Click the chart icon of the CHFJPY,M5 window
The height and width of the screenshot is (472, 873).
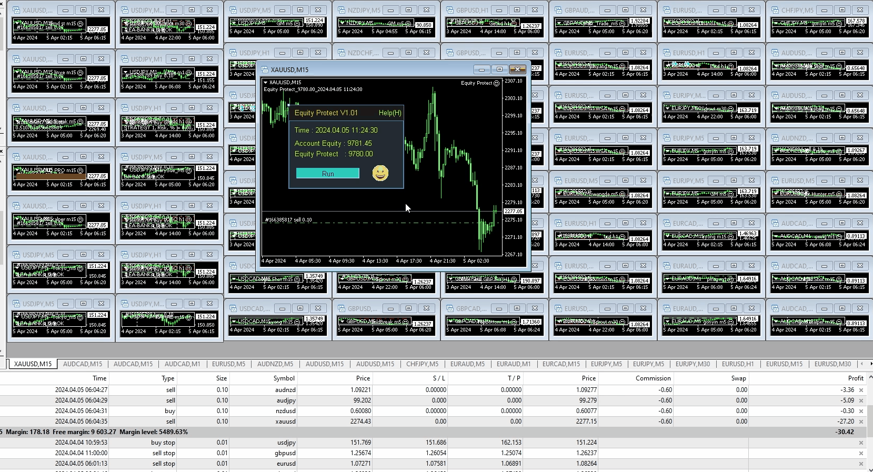775,10
